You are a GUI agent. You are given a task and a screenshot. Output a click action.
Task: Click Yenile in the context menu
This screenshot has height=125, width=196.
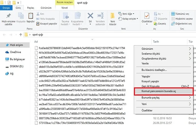click(x=145, y=64)
